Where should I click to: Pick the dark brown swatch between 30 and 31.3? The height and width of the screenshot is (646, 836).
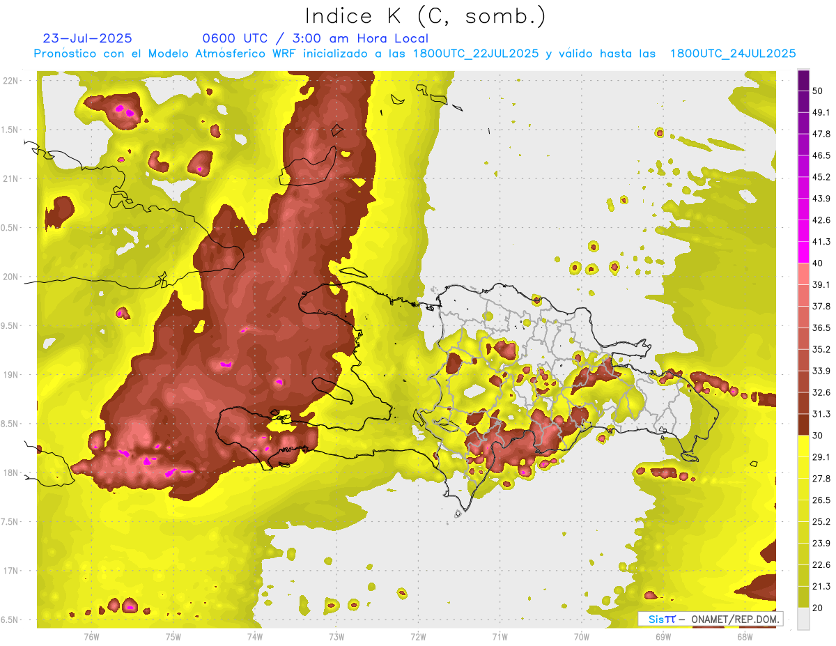point(804,424)
